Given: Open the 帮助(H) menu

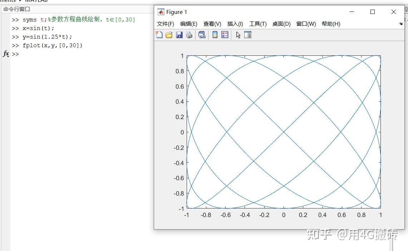Looking at the screenshot, I should (x=331, y=24).
